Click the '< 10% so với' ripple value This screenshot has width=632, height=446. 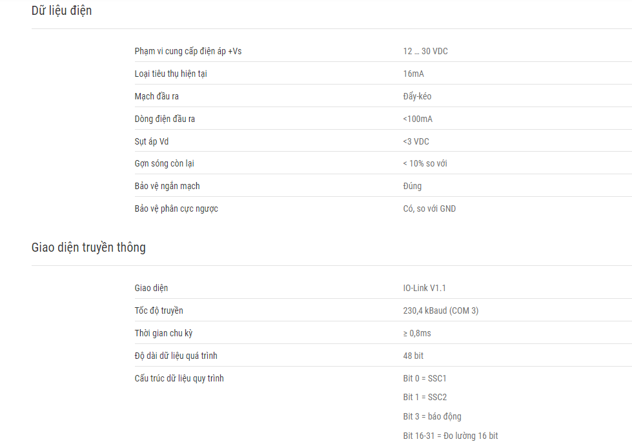click(x=425, y=163)
